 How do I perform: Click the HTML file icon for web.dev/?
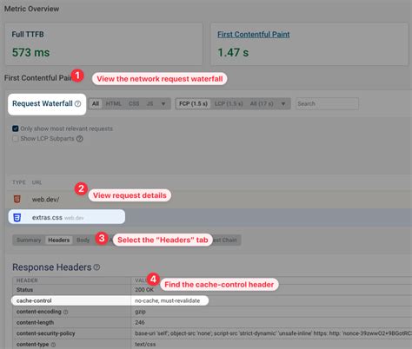coord(17,199)
